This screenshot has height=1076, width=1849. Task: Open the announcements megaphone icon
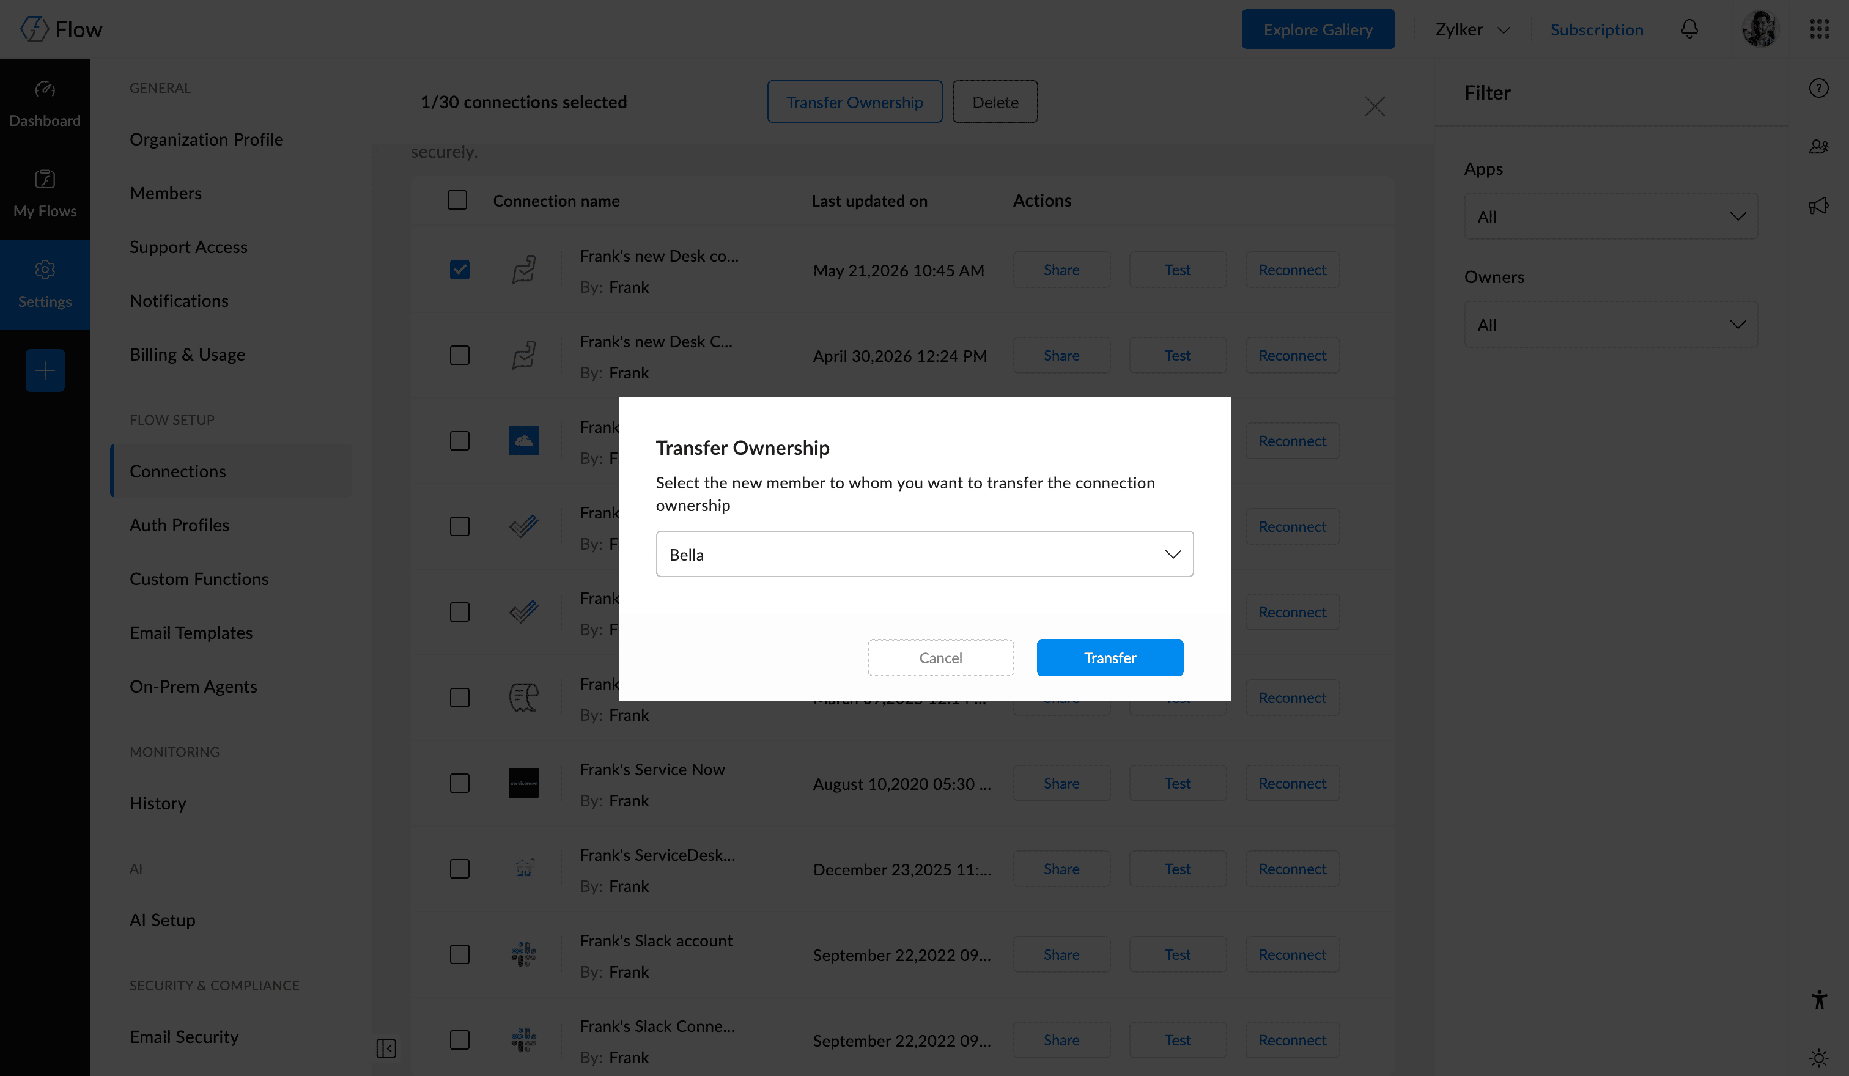click(1818, 206)
